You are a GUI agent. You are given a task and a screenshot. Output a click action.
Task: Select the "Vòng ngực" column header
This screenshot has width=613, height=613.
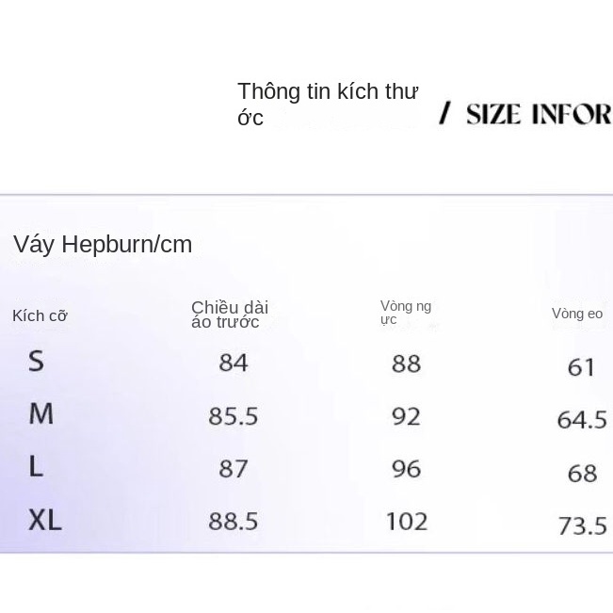[405, 313]
